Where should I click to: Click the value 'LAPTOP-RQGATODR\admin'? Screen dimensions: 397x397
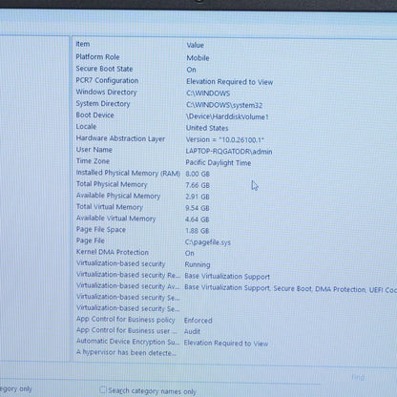(x=229, y=152)
